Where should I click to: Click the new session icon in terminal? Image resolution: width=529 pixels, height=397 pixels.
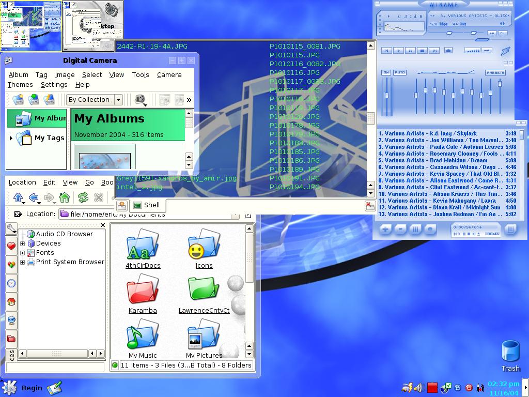click(x=122, y=206)
